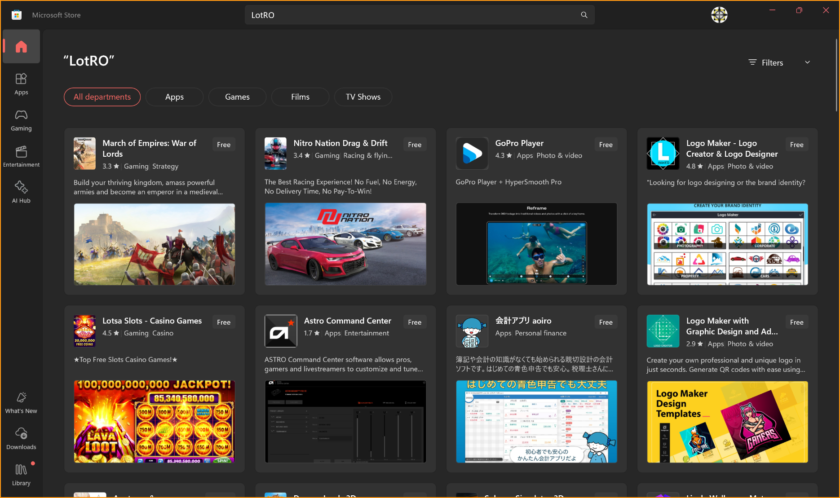Click "Build your thriving kingdom" description
840x498 pixels.
coord(148,187)
